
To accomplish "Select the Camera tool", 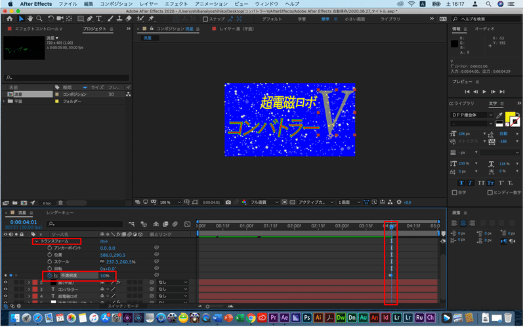I will (60, 19).
